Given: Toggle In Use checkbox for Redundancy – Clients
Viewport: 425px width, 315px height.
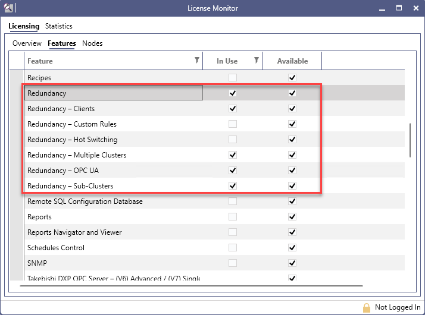Looking at the screenshot, I should (233, 109).
